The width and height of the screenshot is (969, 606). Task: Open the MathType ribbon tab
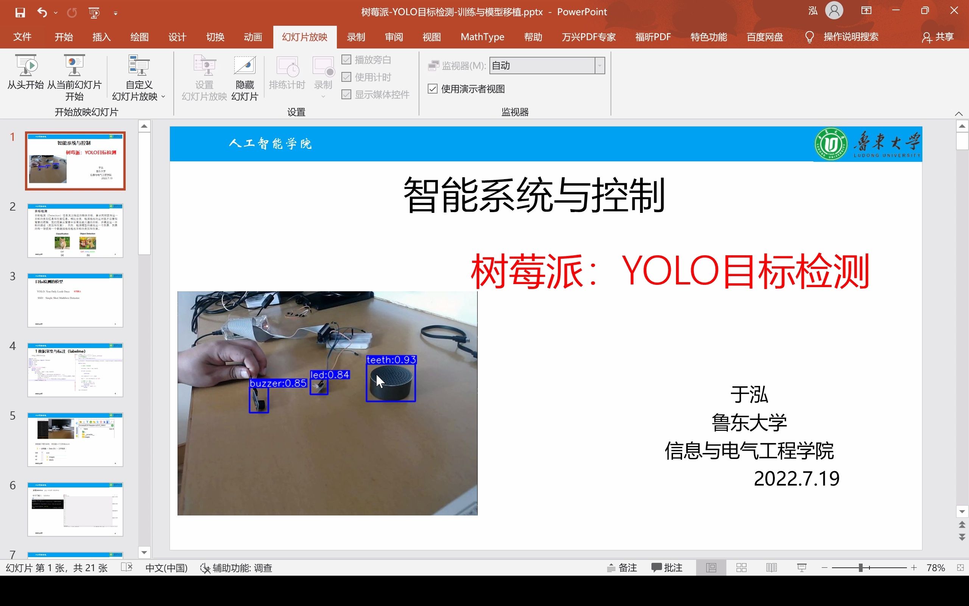pos(482,37)
